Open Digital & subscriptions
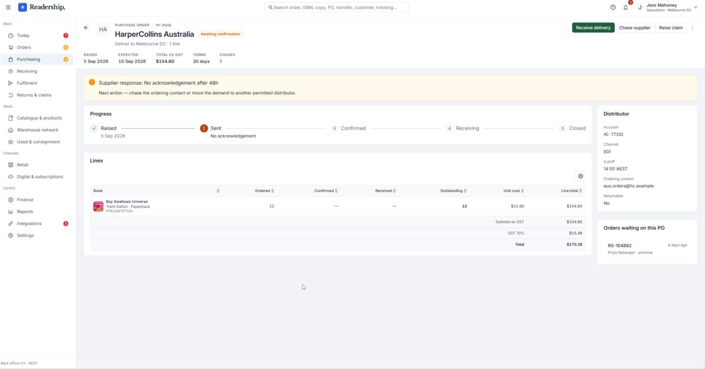This screenshot has width=705, height=369. click(36, 177)
